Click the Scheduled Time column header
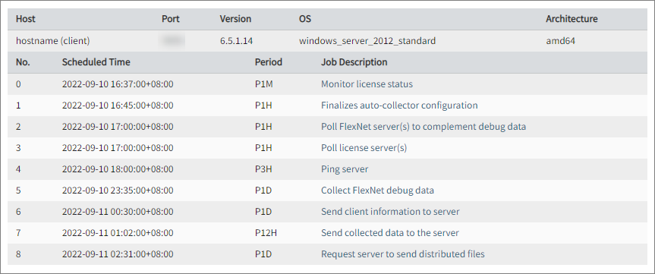655x274 pixels. point(96,62)
